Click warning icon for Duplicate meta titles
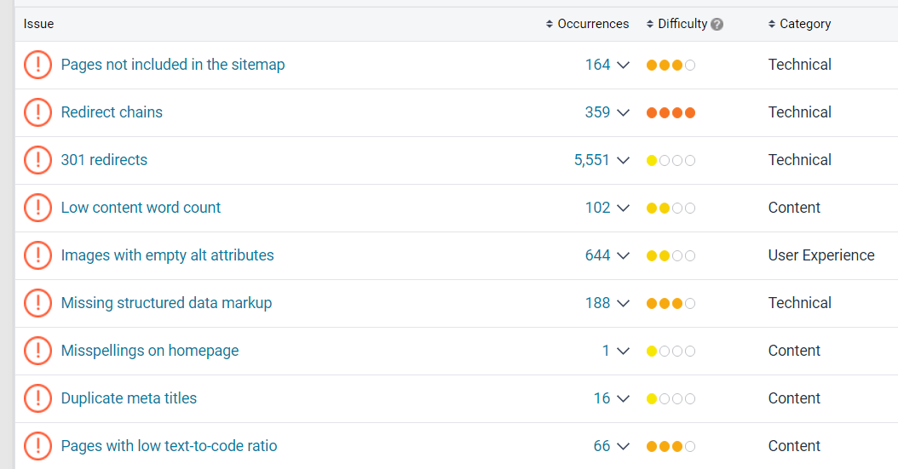 click(x=37, y=398)
